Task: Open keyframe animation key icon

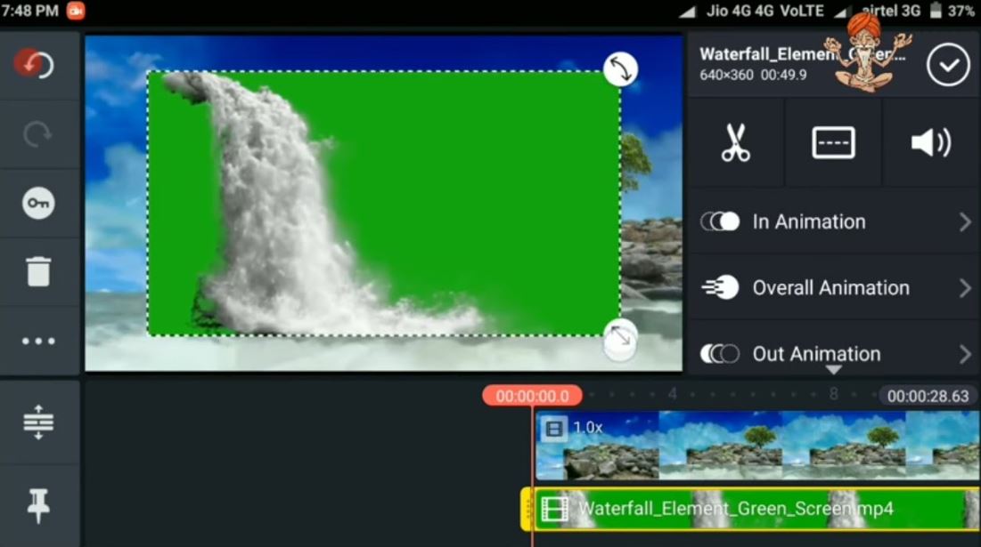Action: click(x=38, y=204)
